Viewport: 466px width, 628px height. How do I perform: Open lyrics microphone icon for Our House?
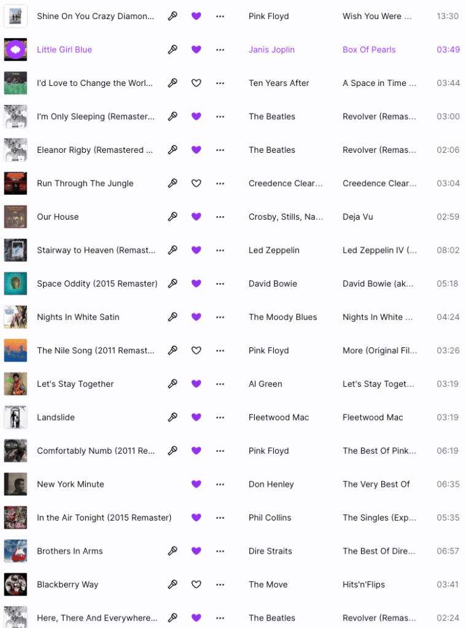[173, 217]
